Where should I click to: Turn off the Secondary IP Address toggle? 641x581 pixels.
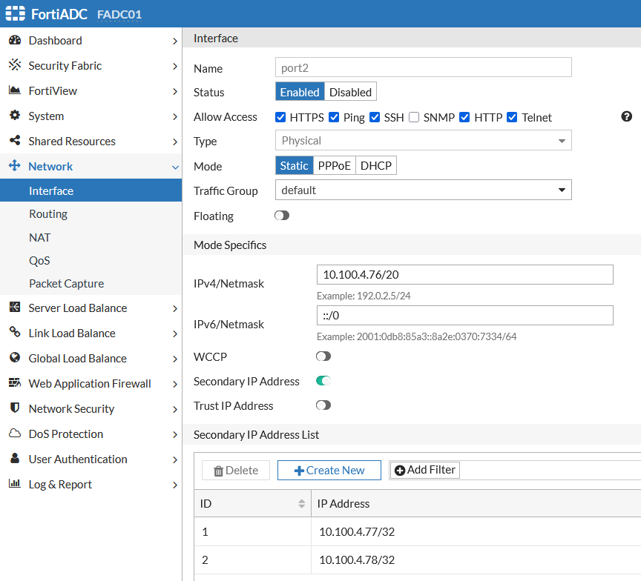pos(323,381)
